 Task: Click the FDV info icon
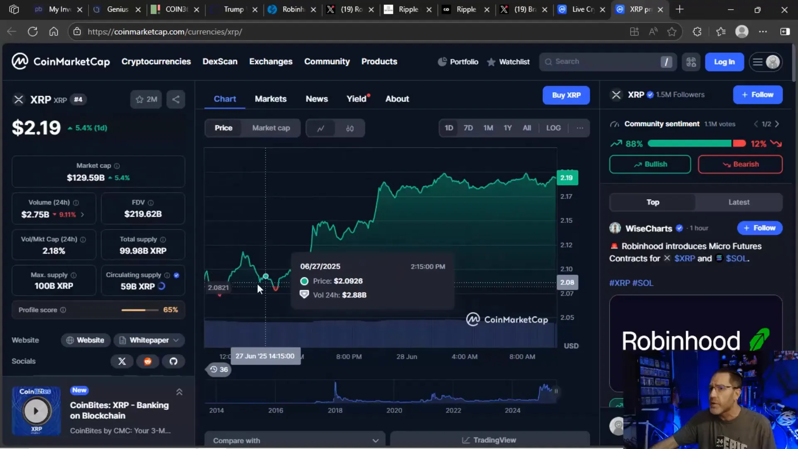[151, 202]
